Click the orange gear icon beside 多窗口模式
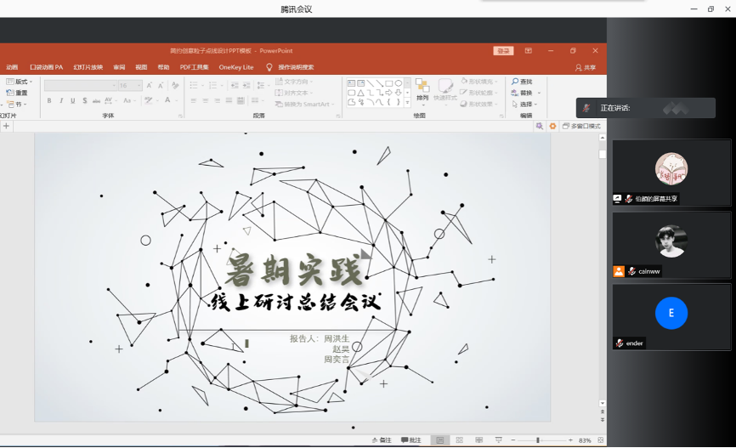 click(552, 126)
